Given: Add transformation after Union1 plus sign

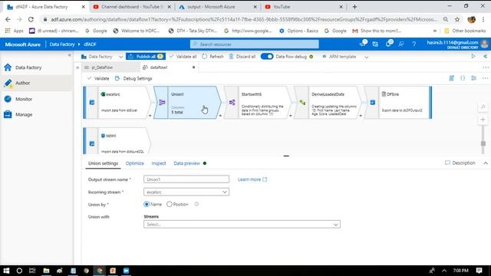Looking at the screenshot, I should 220,116.
